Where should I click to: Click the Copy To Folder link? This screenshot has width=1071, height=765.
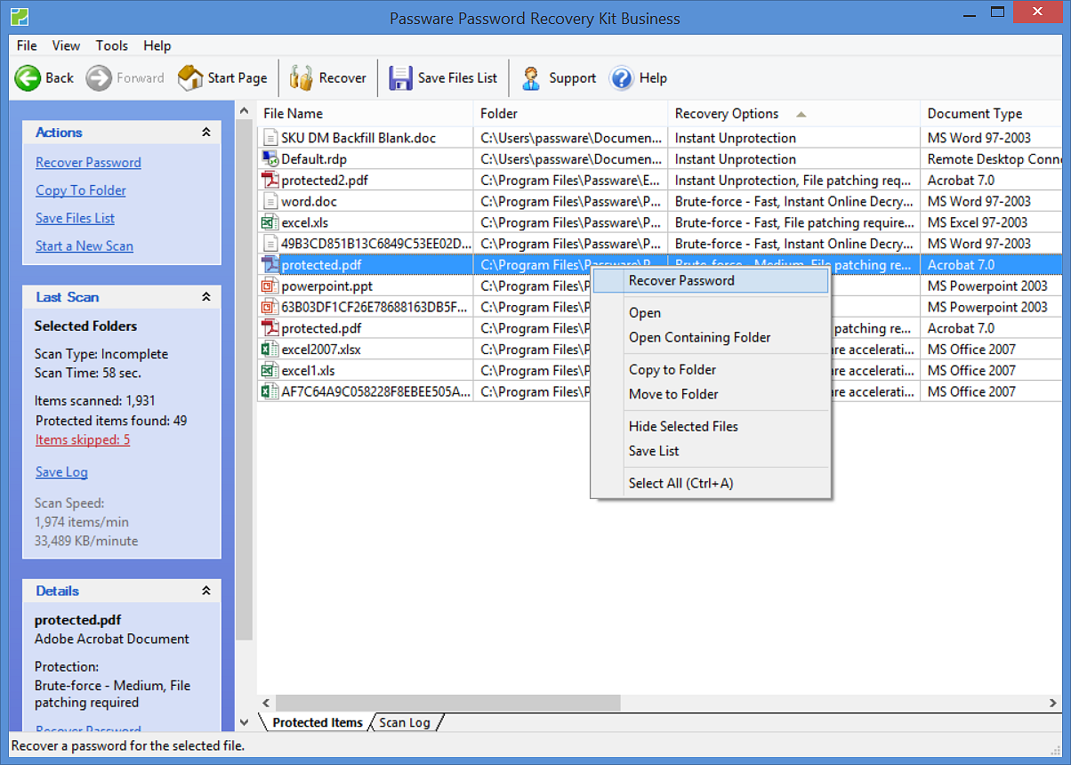81,190
